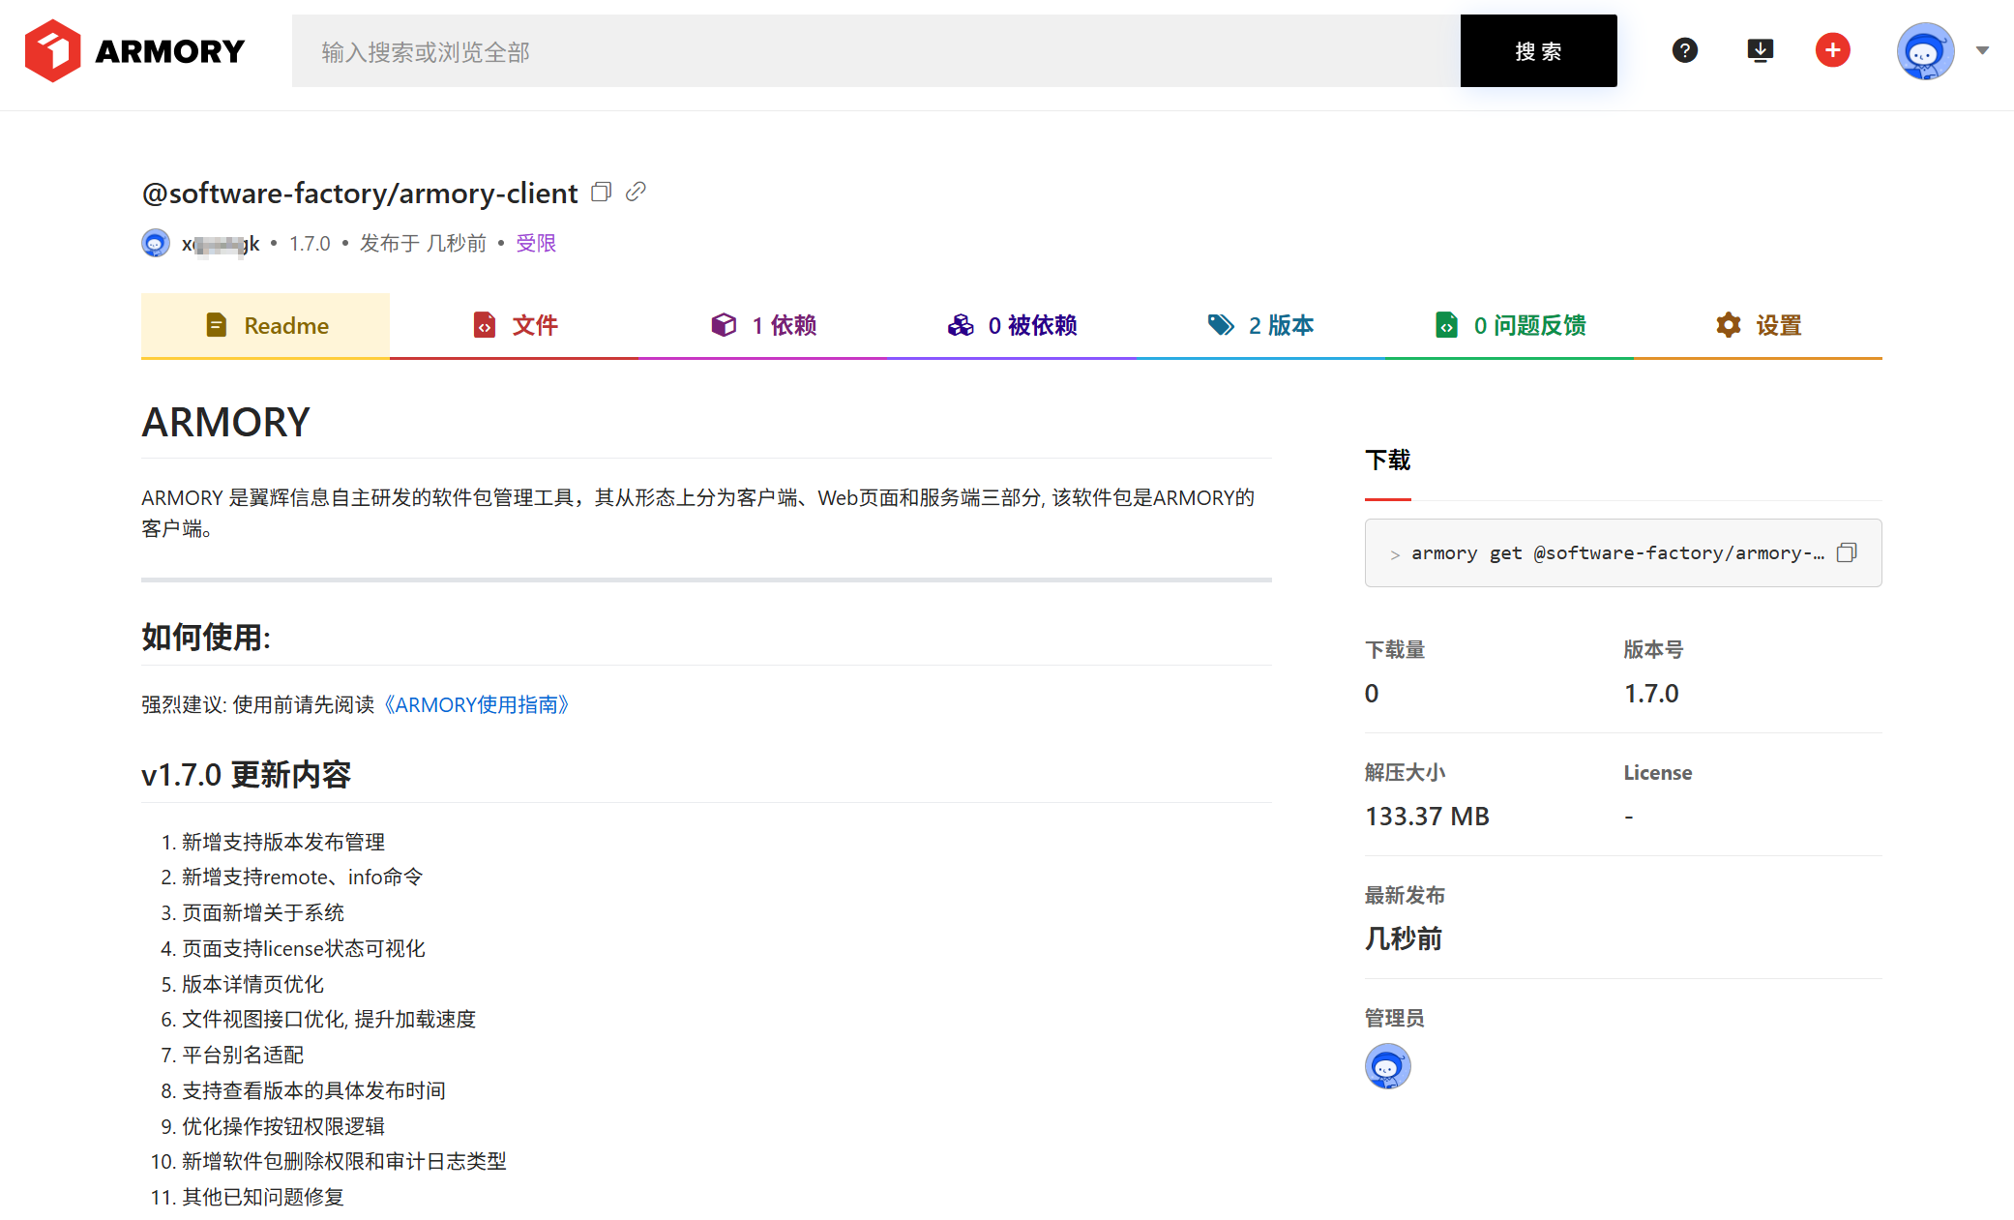Expand the user account dropdown arrow

point(1982,50)
